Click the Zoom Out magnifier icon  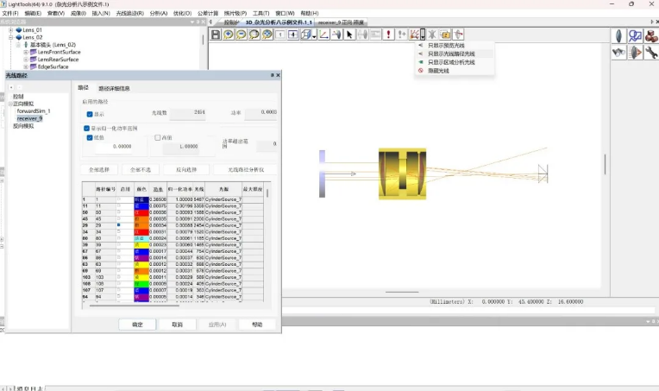pos(242,35)
